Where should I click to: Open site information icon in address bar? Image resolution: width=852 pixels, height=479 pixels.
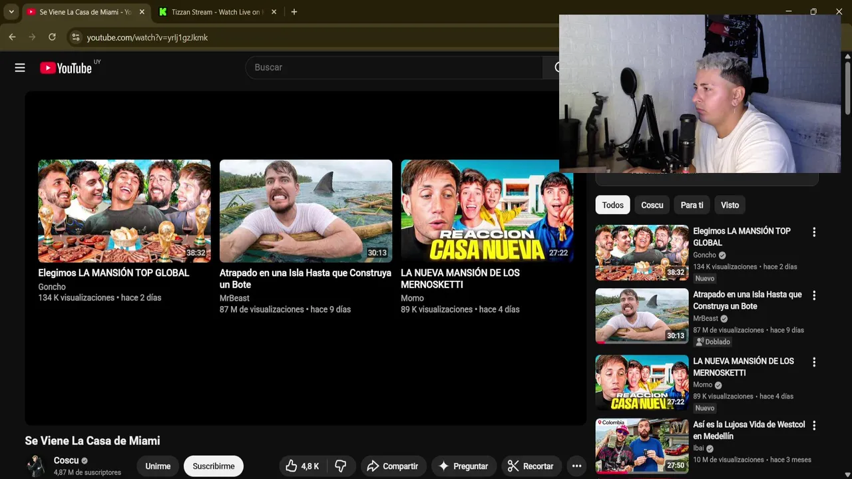click(x=76, y=37)
